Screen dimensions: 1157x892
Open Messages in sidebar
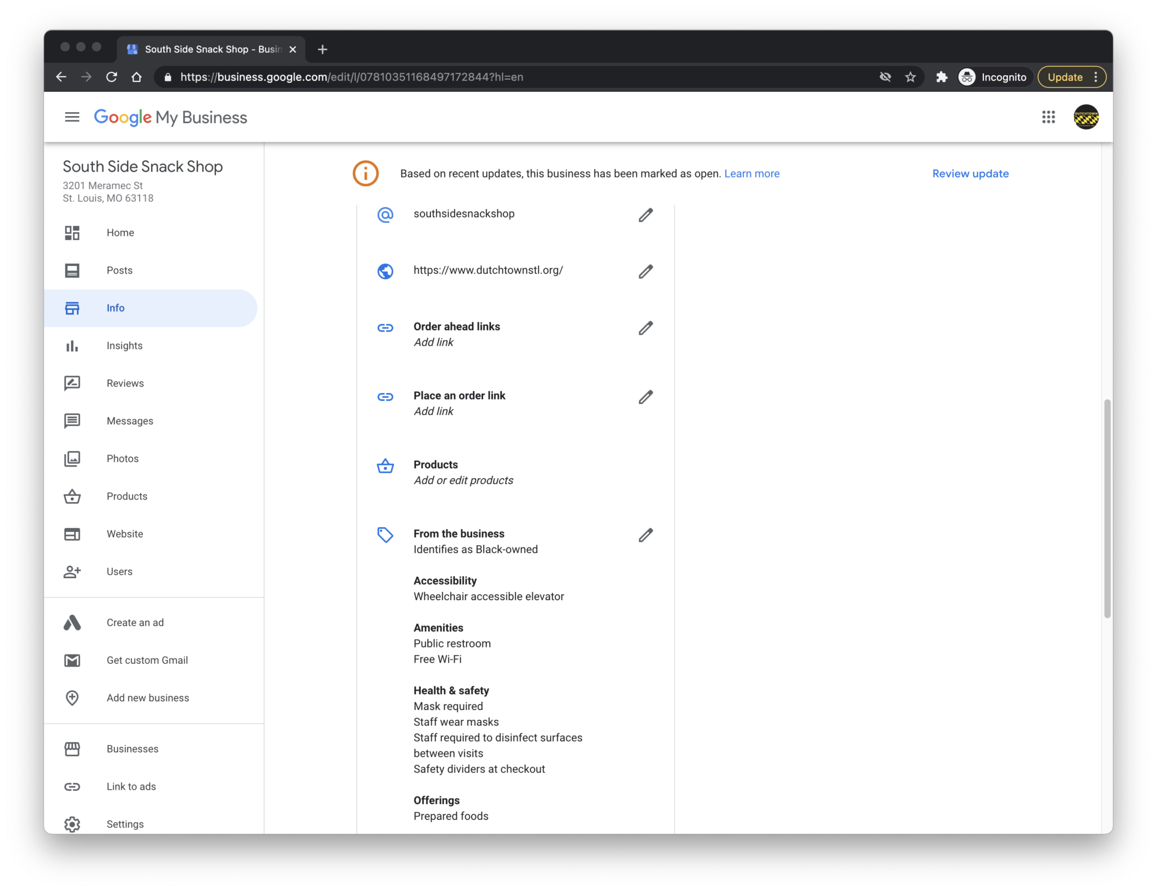click(x=150, y=421)
